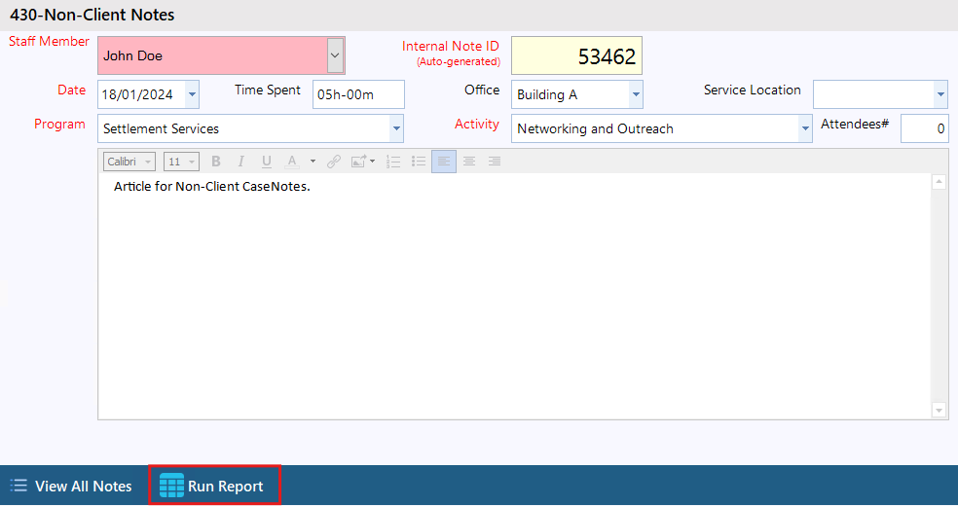This screenshot has width=958, height=506.
Task: Toggle bold formatting in the note editor
Action: (x=216, y=162)
